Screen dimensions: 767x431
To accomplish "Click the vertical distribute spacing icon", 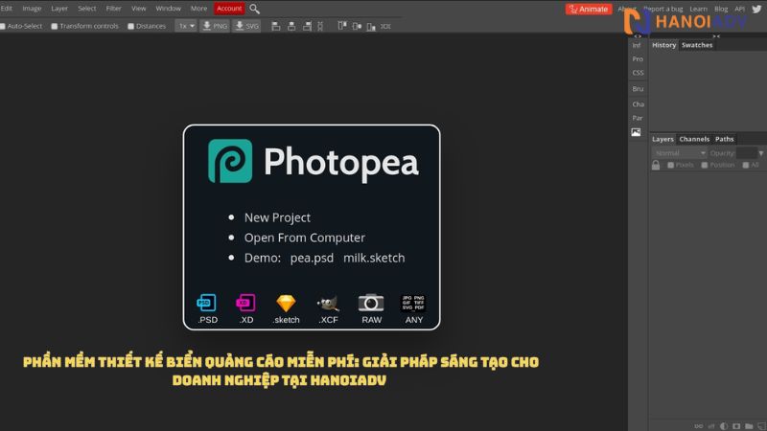I will 320,27.
